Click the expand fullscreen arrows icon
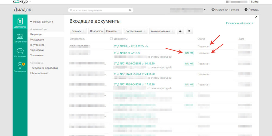Screen dimensions: 272x136 256,17
